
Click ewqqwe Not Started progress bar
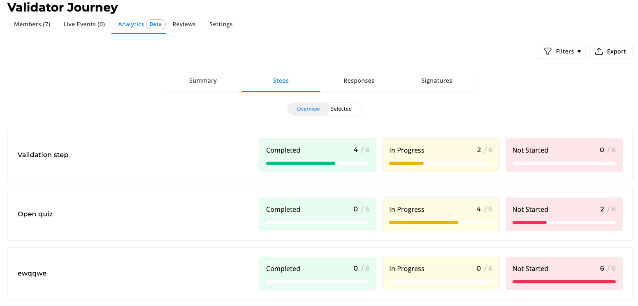click(x=564, y=282)
